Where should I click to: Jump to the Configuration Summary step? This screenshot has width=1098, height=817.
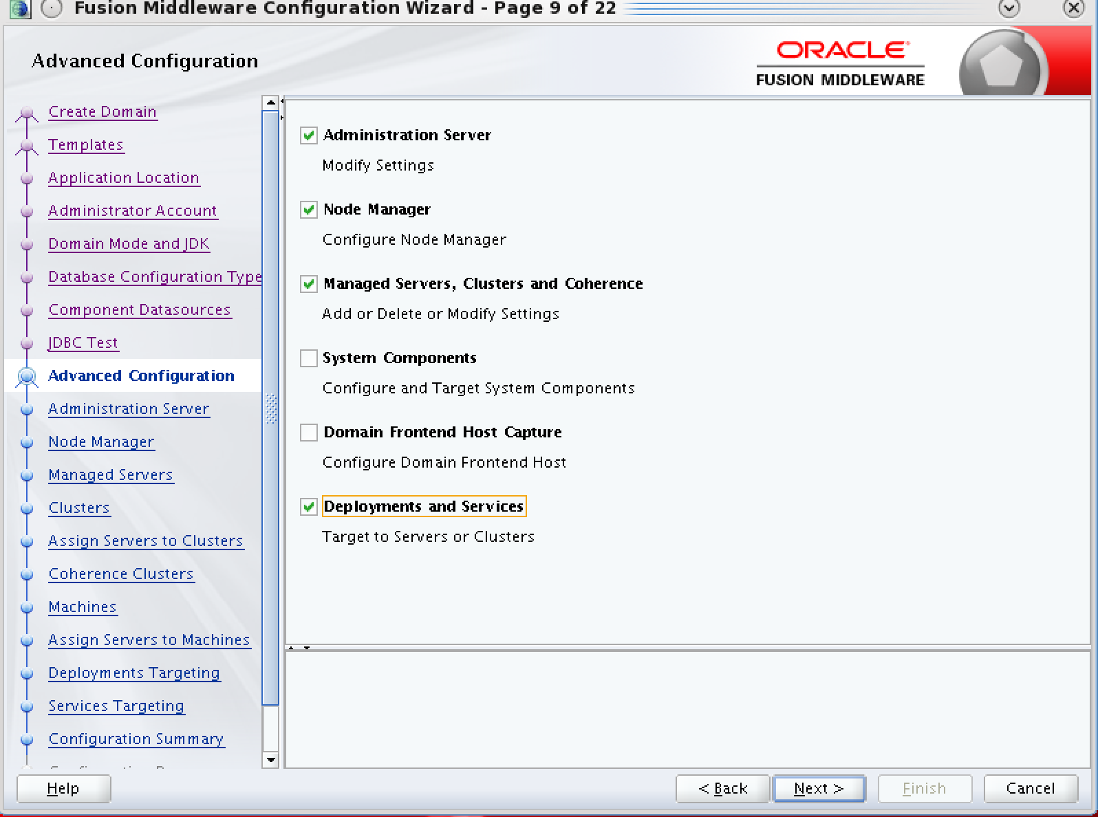tap(136, 739)
